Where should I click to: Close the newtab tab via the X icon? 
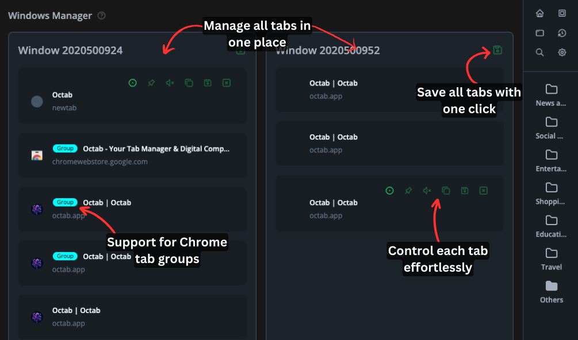coord(226,83)
